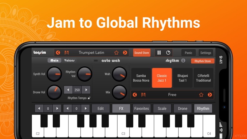Go to next sound preset arrow

(125, 53)
